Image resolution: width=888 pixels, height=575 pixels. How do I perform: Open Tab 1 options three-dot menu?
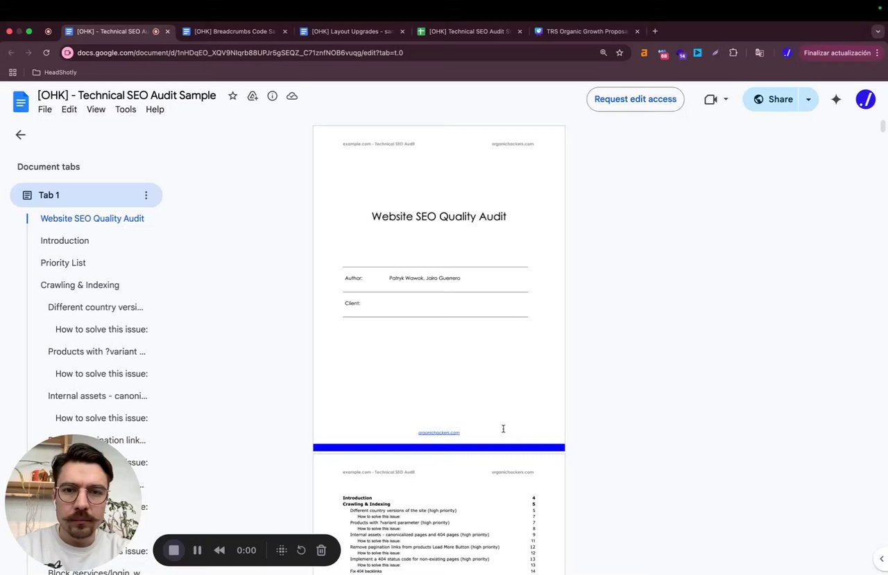tap(146, 195)
